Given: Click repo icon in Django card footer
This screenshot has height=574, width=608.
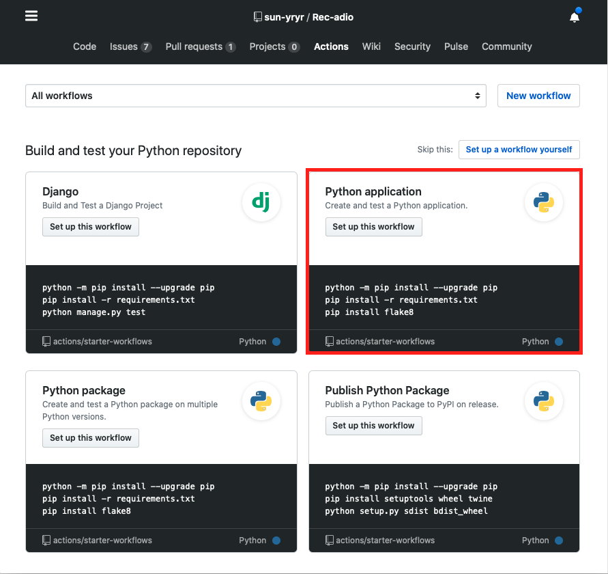Looking at the screenshot, I should [x=46, y=342].
